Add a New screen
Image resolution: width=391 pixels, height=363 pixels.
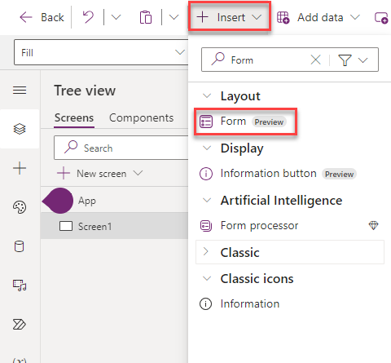tap(92, 174)
